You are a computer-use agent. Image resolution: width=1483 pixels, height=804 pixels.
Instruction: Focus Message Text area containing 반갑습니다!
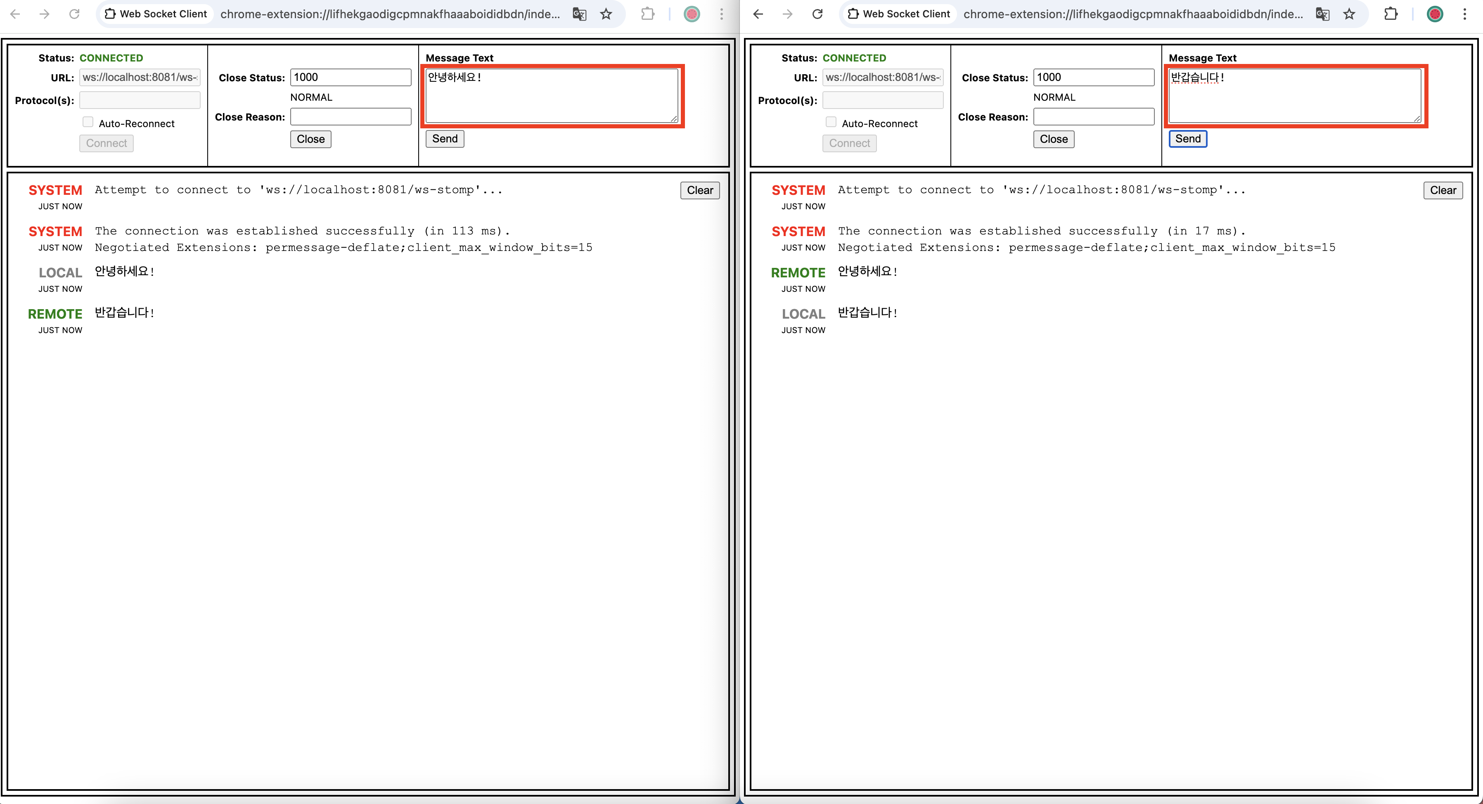click(1294, 96)
